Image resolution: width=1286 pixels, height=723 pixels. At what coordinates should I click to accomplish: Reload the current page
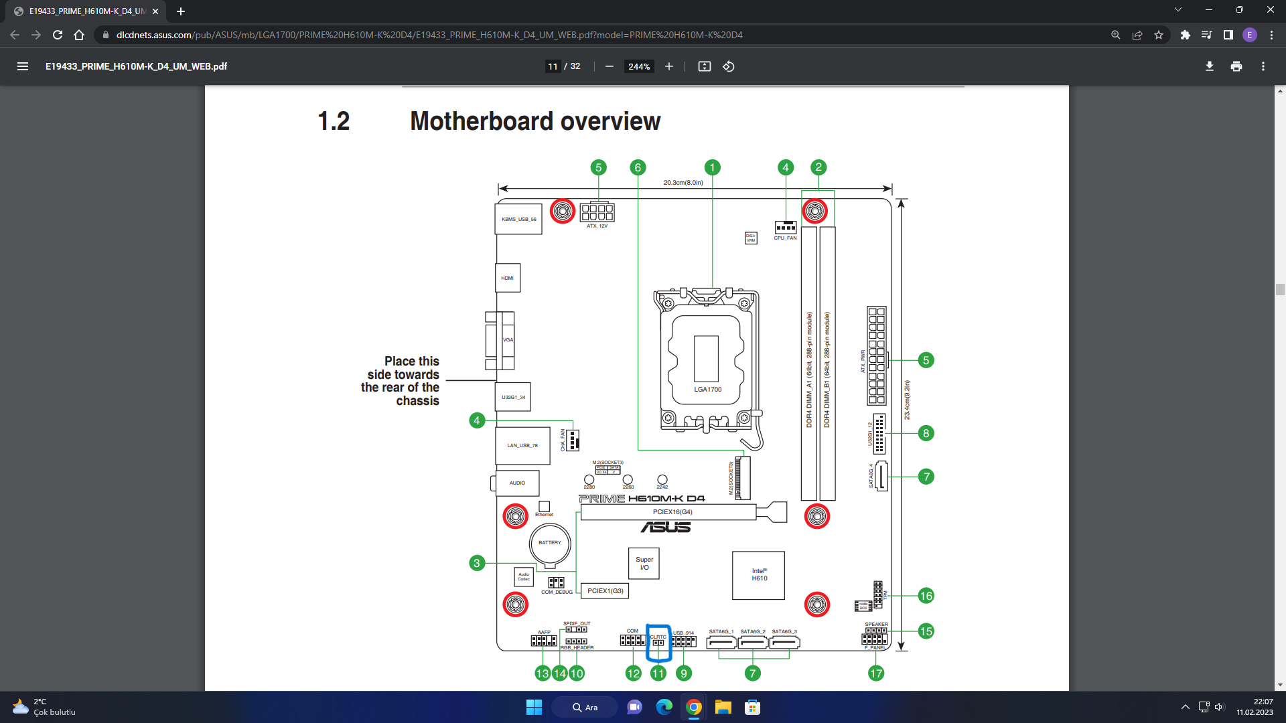pyautogui.click(x=58, y=35)
